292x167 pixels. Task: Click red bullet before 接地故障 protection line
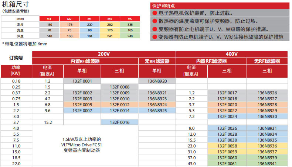[155, 37]
